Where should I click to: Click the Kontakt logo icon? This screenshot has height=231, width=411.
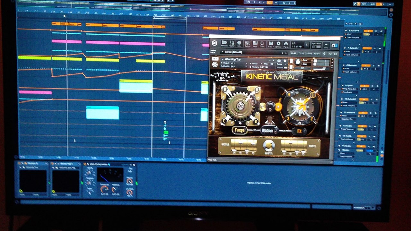point(214,43)
